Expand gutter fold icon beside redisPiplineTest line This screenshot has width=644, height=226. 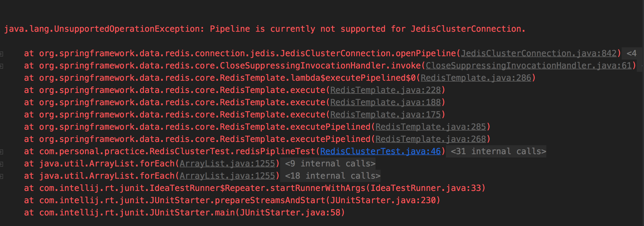2,152
